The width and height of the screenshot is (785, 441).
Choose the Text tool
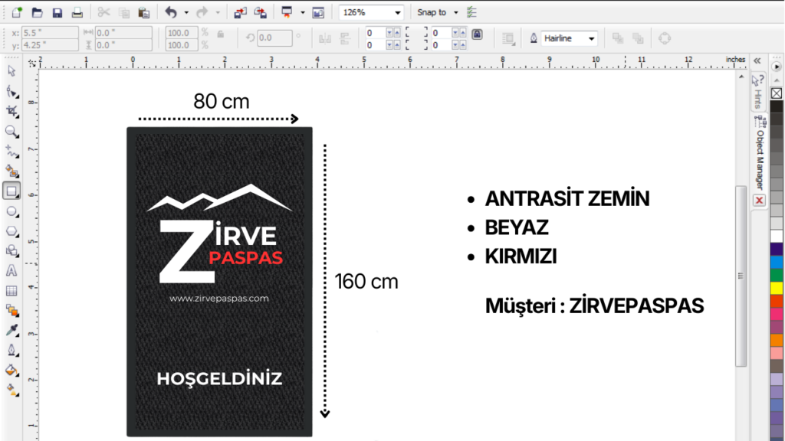click(11, 270)
